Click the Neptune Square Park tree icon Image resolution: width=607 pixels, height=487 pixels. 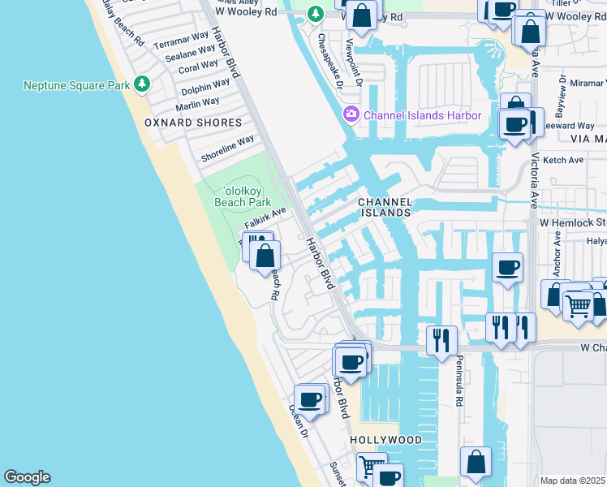(x=143, y=84)
